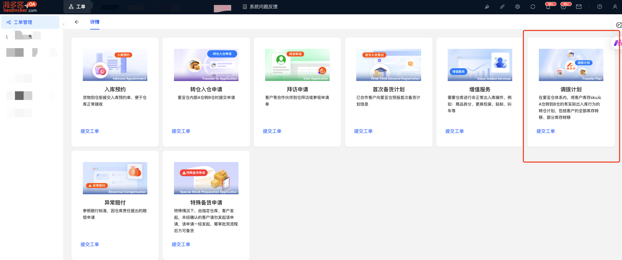Click the help question mark icon
This screenshot has height=260, width=622.
point(600,7)
